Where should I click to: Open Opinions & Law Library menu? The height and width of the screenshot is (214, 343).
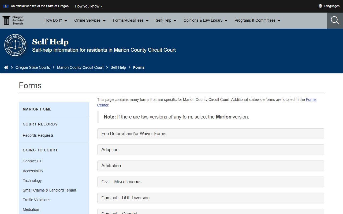pos(206,21)
